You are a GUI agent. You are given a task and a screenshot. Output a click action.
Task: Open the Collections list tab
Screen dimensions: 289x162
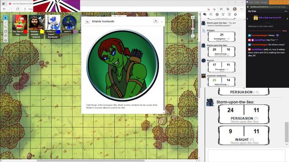(x=229, y=14)
